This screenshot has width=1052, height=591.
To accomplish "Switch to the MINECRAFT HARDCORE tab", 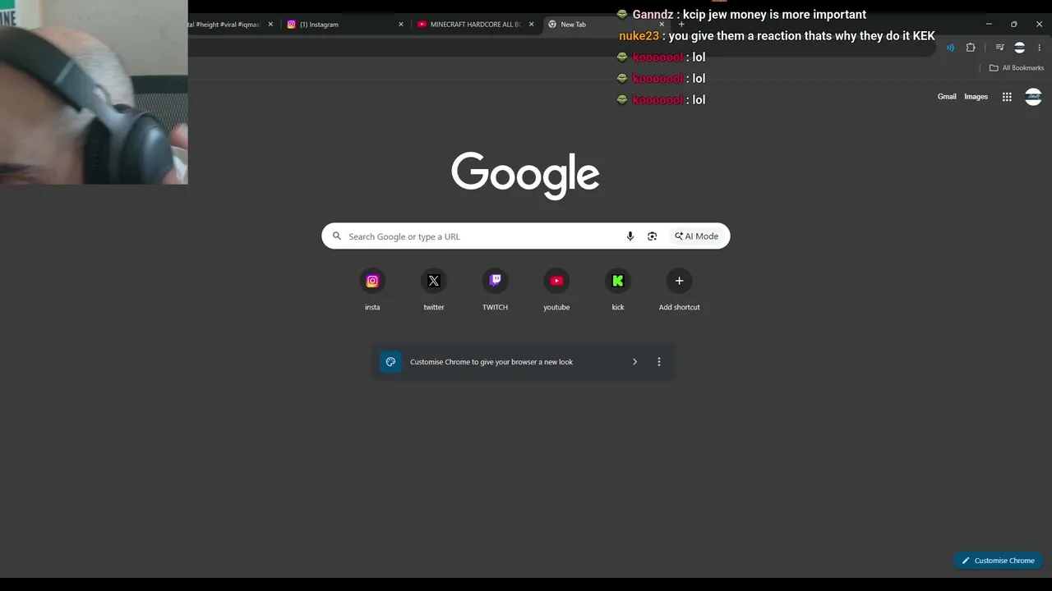I will click(x=474, y=25).
